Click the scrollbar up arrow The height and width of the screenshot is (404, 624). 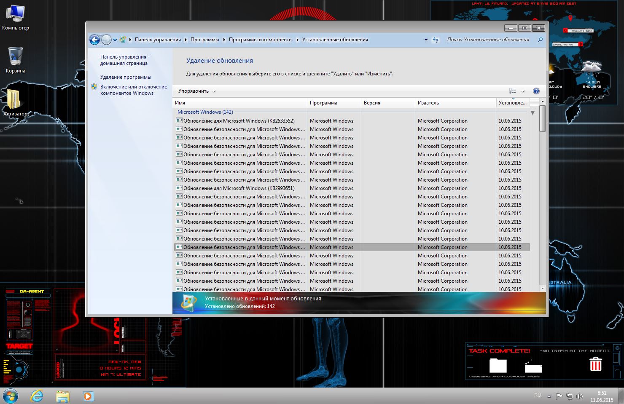[543, 102]
